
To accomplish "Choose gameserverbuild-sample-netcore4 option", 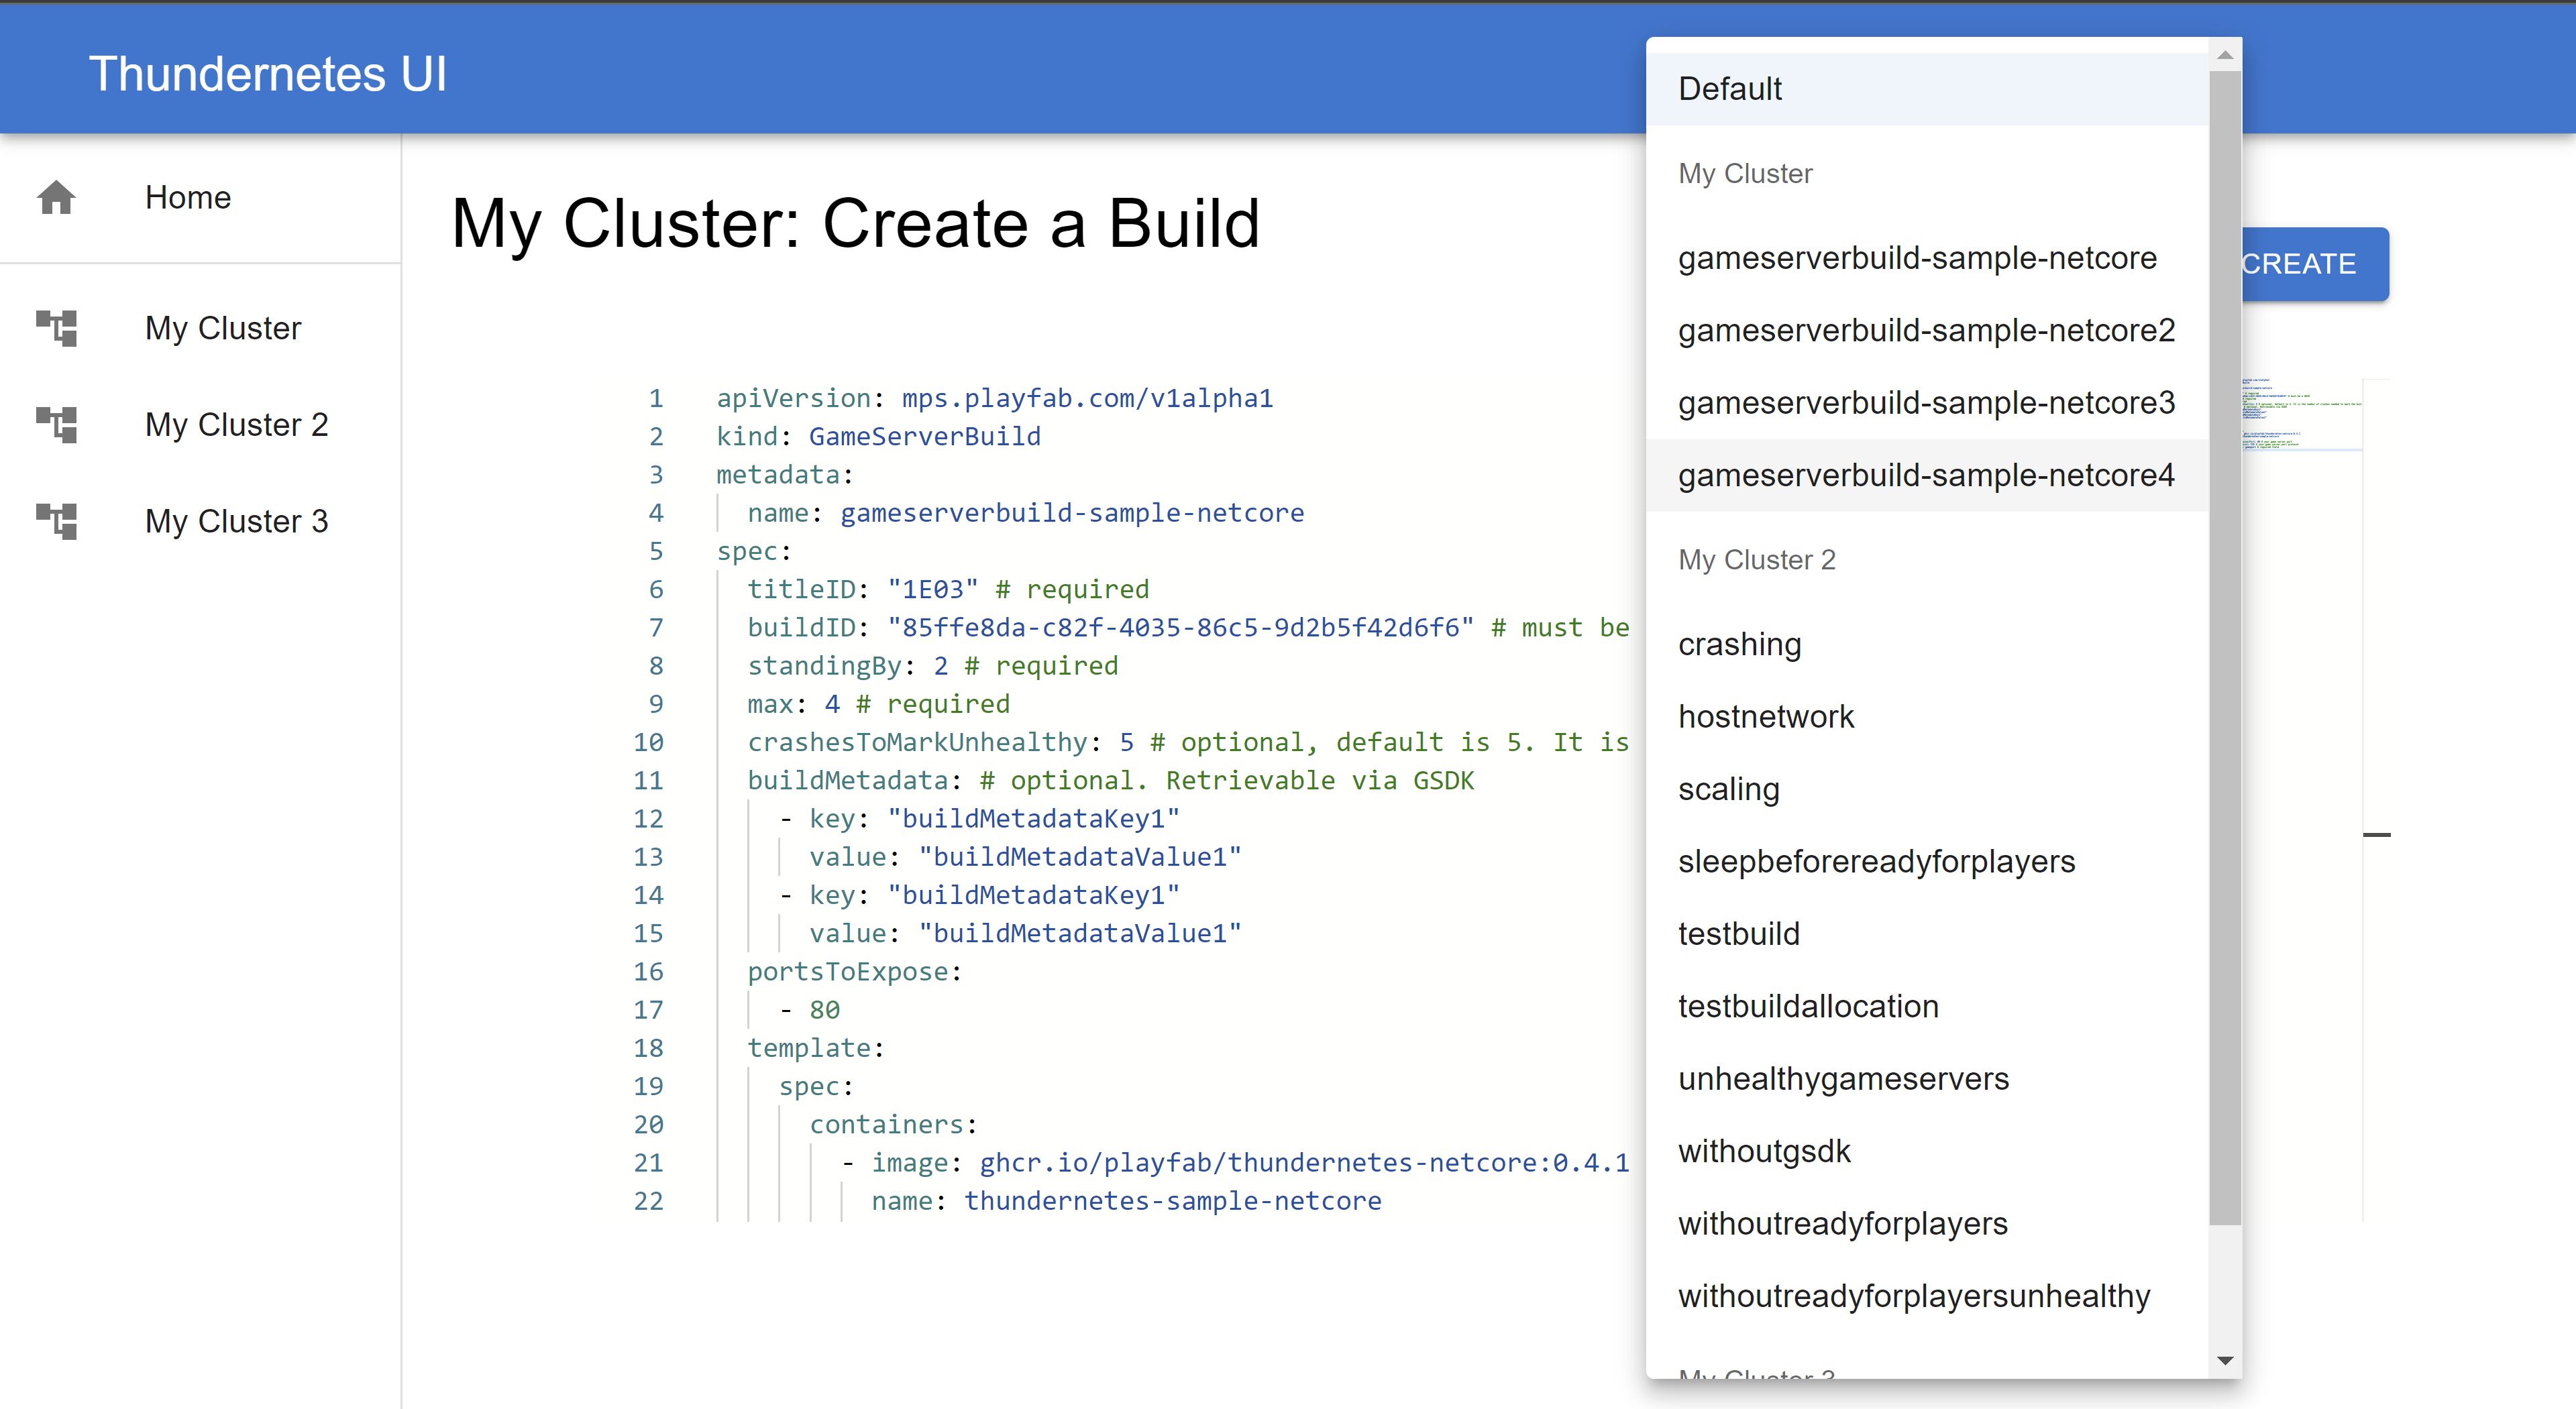I will click(x=1926, y=475).
